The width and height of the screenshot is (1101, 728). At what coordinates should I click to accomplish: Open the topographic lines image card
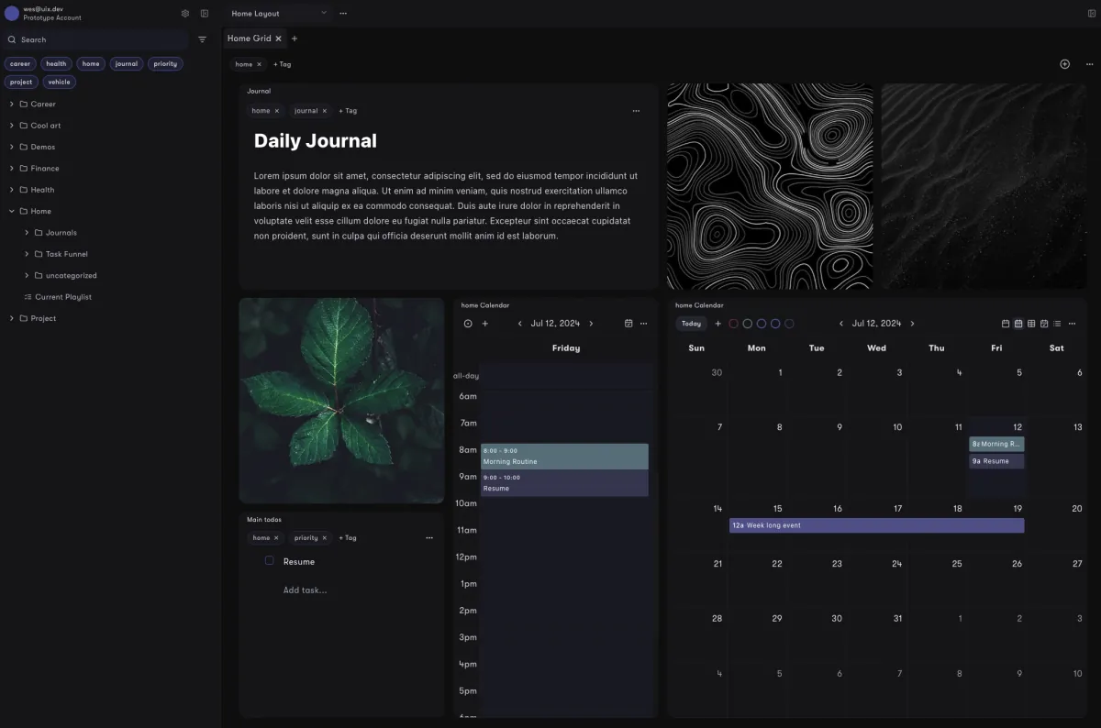point(770,187)
